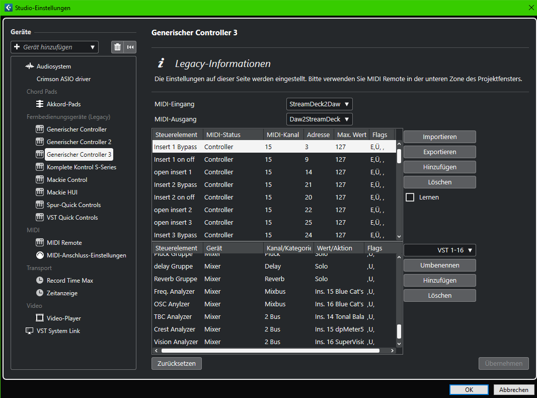Open the MIDI-Eingang StreamDeck2Daw dropdown
The image size is (537, 398).
319,104
